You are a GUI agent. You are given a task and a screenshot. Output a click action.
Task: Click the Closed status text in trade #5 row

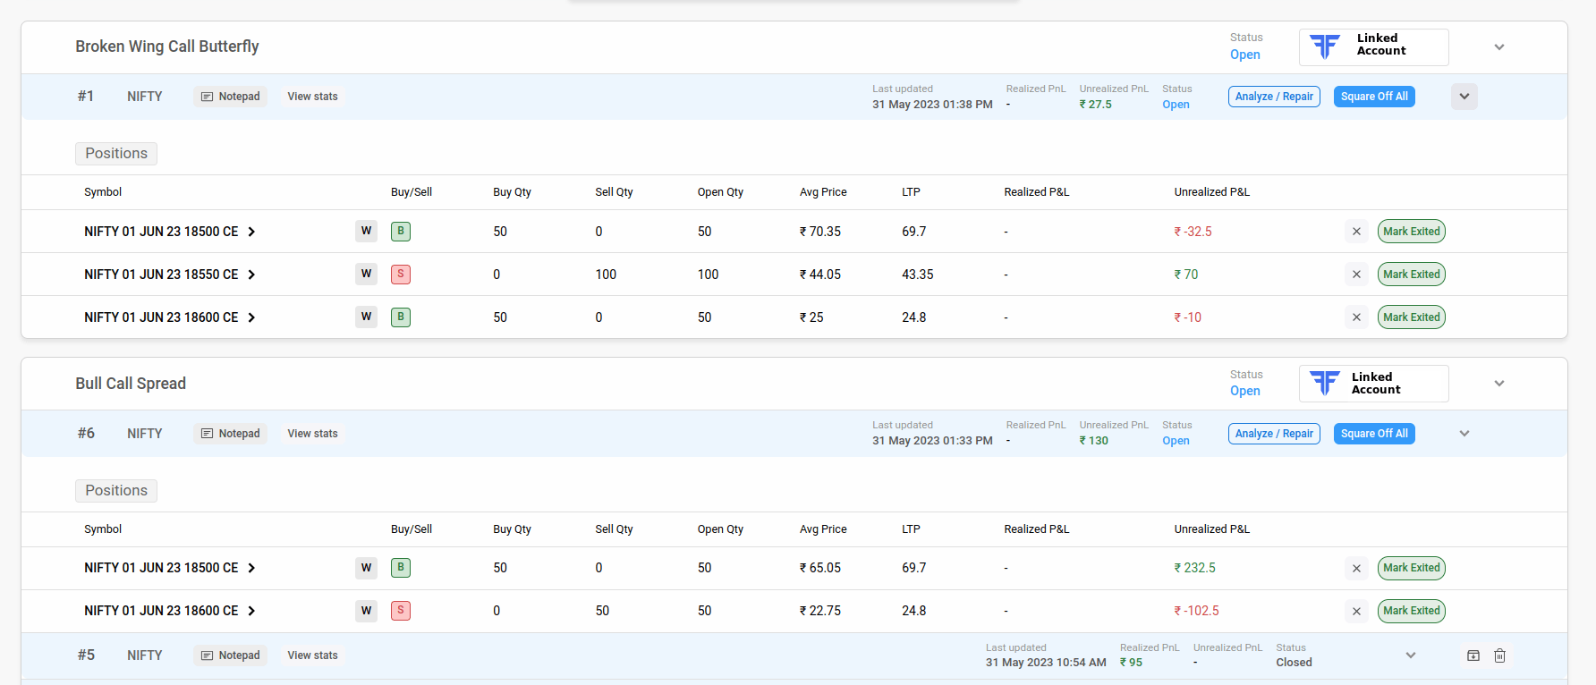point(1294,663)
